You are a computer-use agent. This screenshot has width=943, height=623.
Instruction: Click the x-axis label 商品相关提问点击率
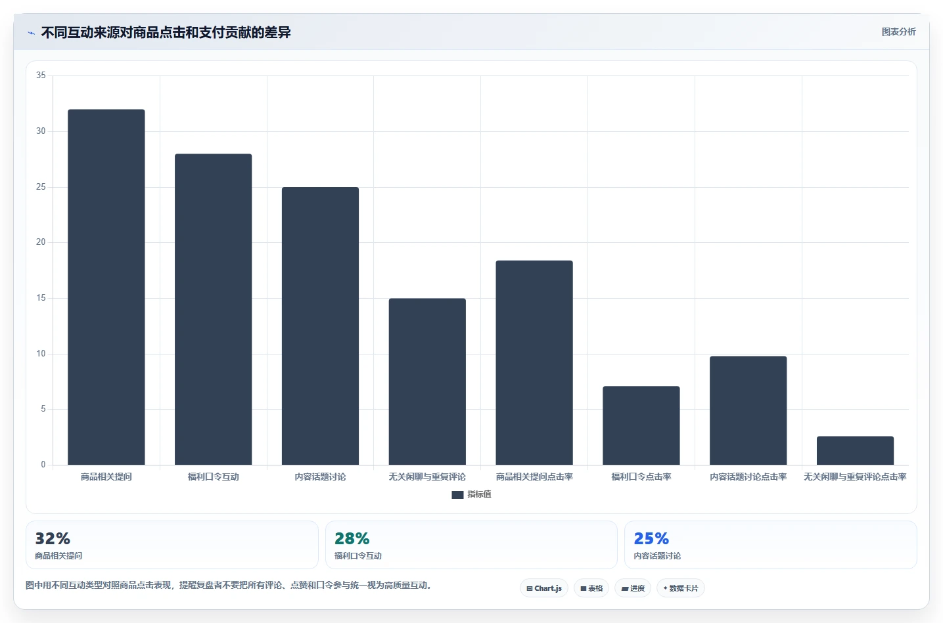point(534,477)
